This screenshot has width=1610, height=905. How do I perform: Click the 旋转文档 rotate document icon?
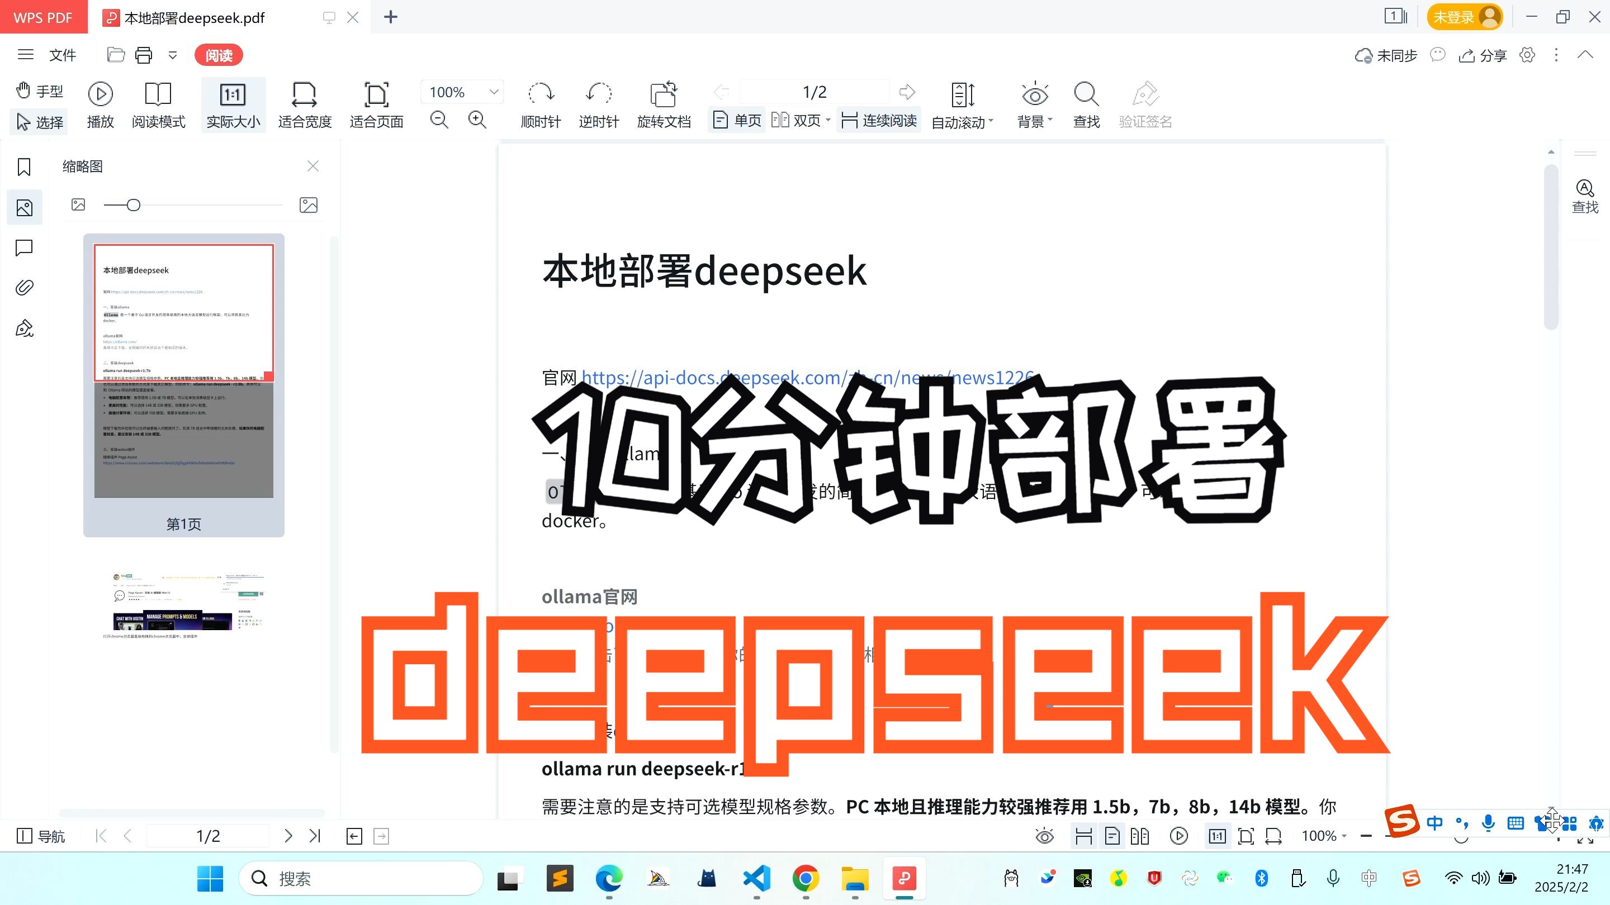click(663, 94)
